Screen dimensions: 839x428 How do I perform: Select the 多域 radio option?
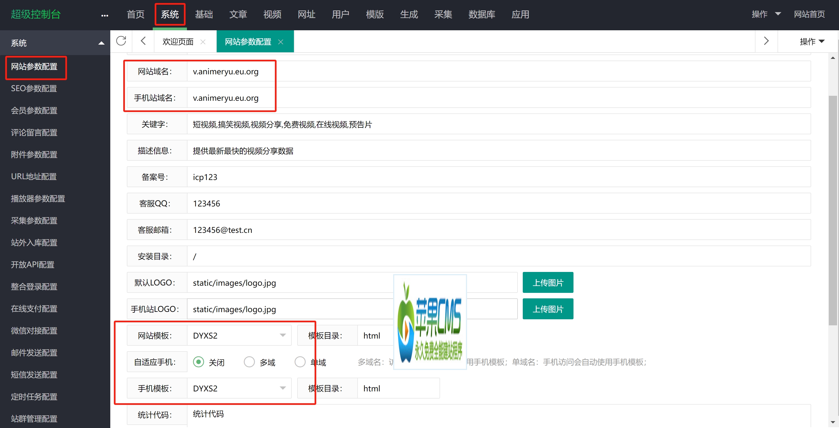pyautogui.click(x=249, y=362)
